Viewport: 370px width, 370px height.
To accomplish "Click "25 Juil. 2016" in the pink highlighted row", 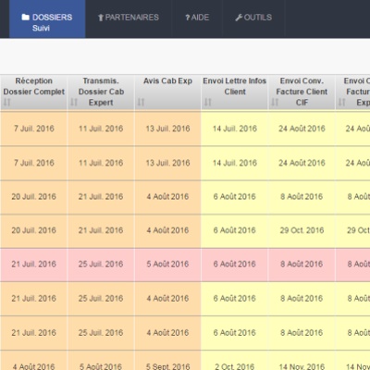I will coord(101,265).
